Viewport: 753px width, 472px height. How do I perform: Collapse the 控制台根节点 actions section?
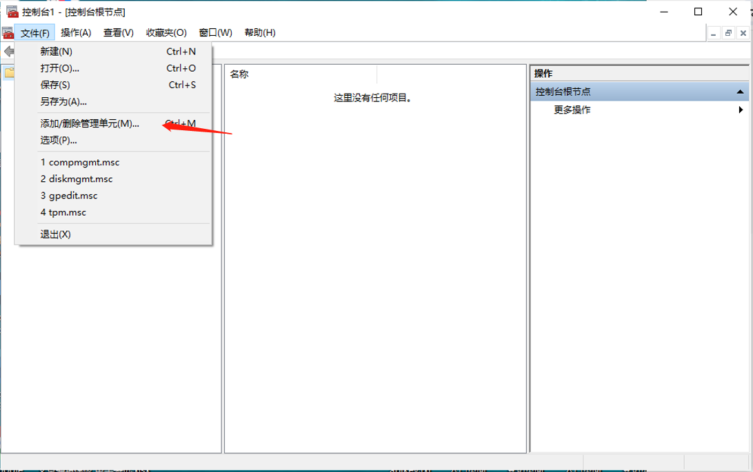tap(741, 91)
